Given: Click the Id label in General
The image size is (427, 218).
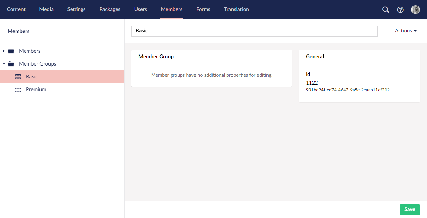Looking at the screenshot, I should click(x=308, y=74).
